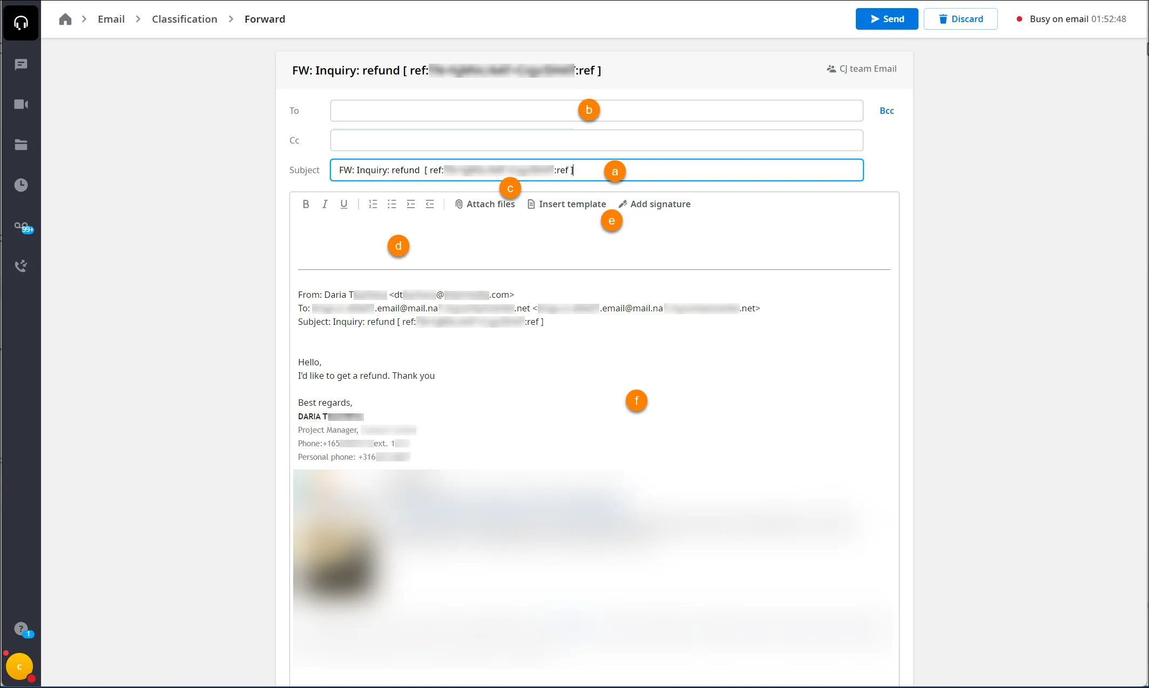Image resolution: width=1149 pixels, height=688 pixels.
Task: Decrease indent in editor
Action: click(x=430, y=204)
